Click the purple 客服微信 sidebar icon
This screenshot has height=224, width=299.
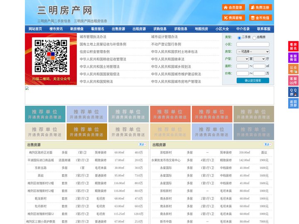pyautogui.click(x=293, y=58)
